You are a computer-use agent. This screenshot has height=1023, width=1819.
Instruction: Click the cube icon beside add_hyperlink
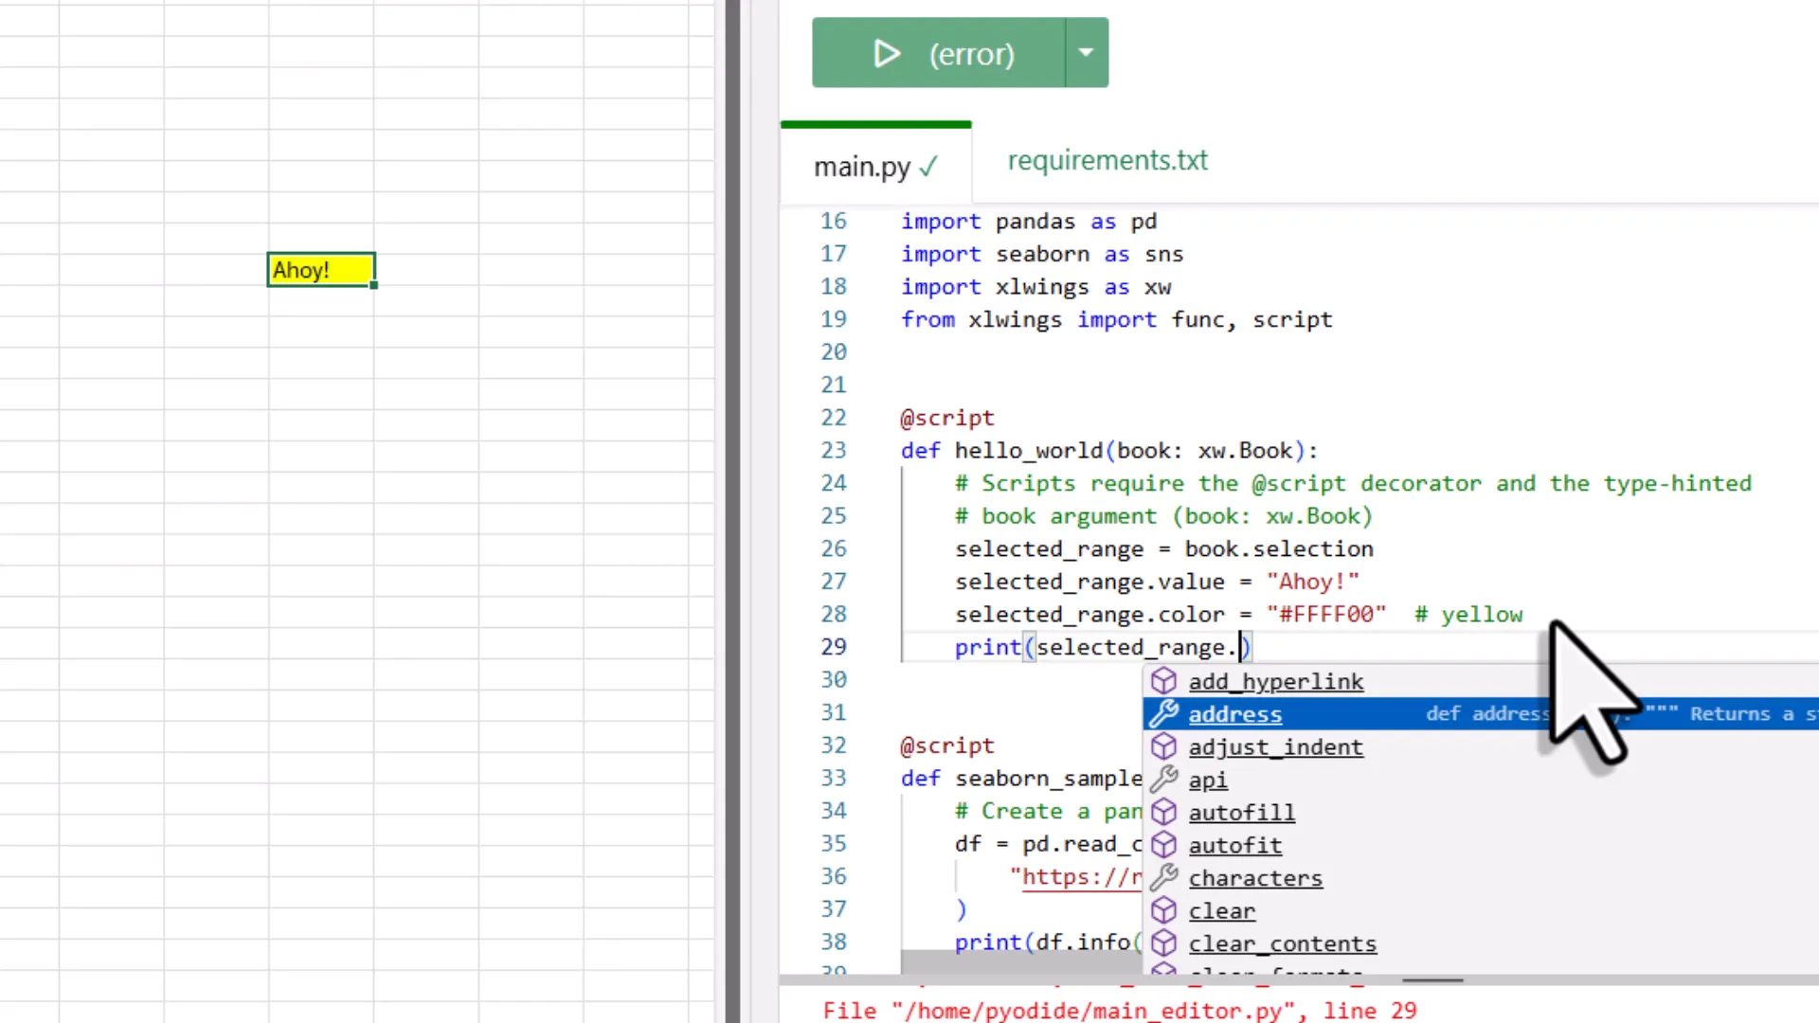pos(1163,681)
